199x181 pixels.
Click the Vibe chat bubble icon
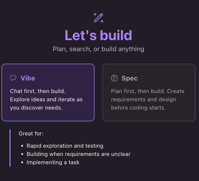click(13, 78)
